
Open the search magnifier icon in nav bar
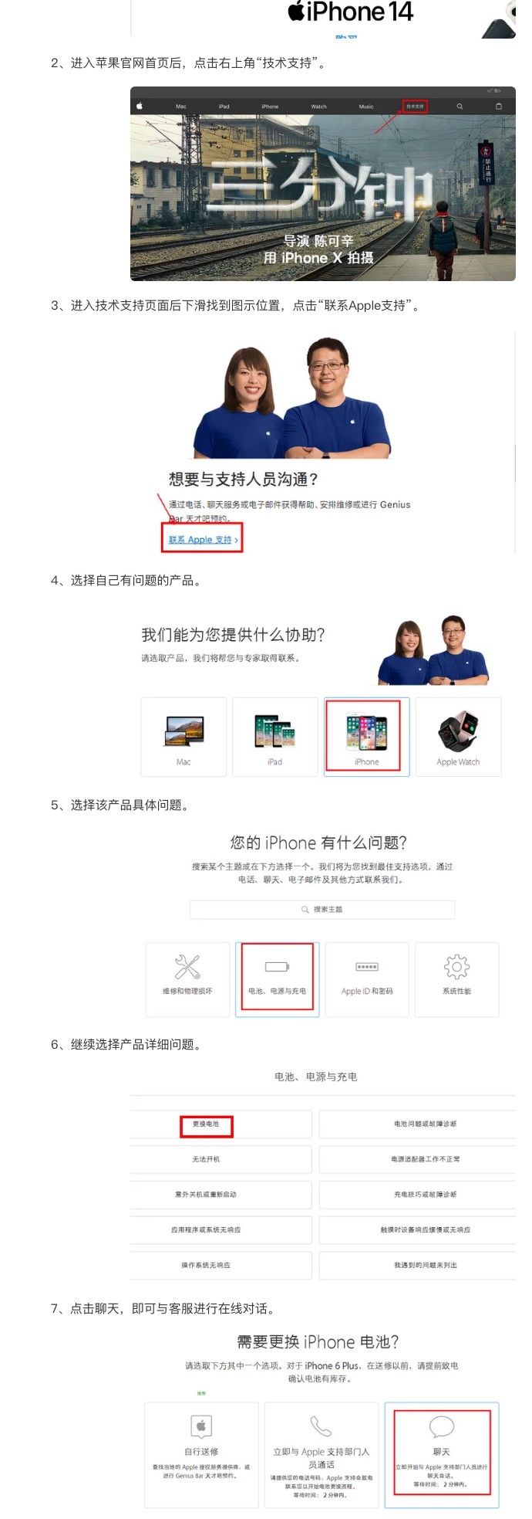(460, 107)
